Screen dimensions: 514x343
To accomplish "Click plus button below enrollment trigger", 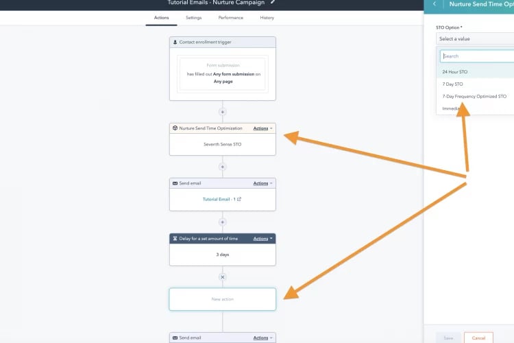I will click(222, 112).
